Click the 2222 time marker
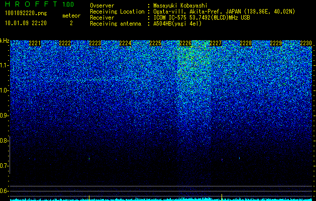The height and width of the screenshot is (201, 316). click(65, 43)
